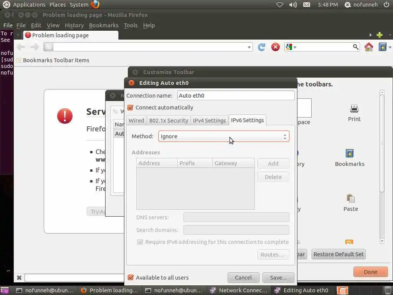Close the Editing Auto eth0 dialog

131,83
